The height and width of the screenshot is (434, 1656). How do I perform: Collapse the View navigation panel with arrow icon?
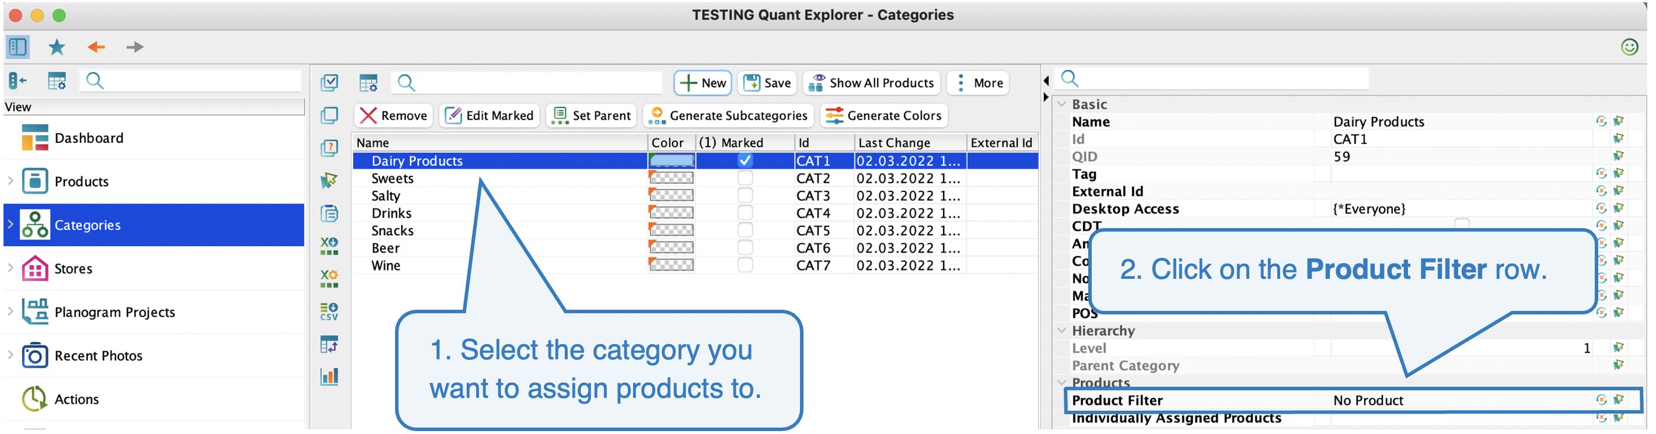(18, 81)
